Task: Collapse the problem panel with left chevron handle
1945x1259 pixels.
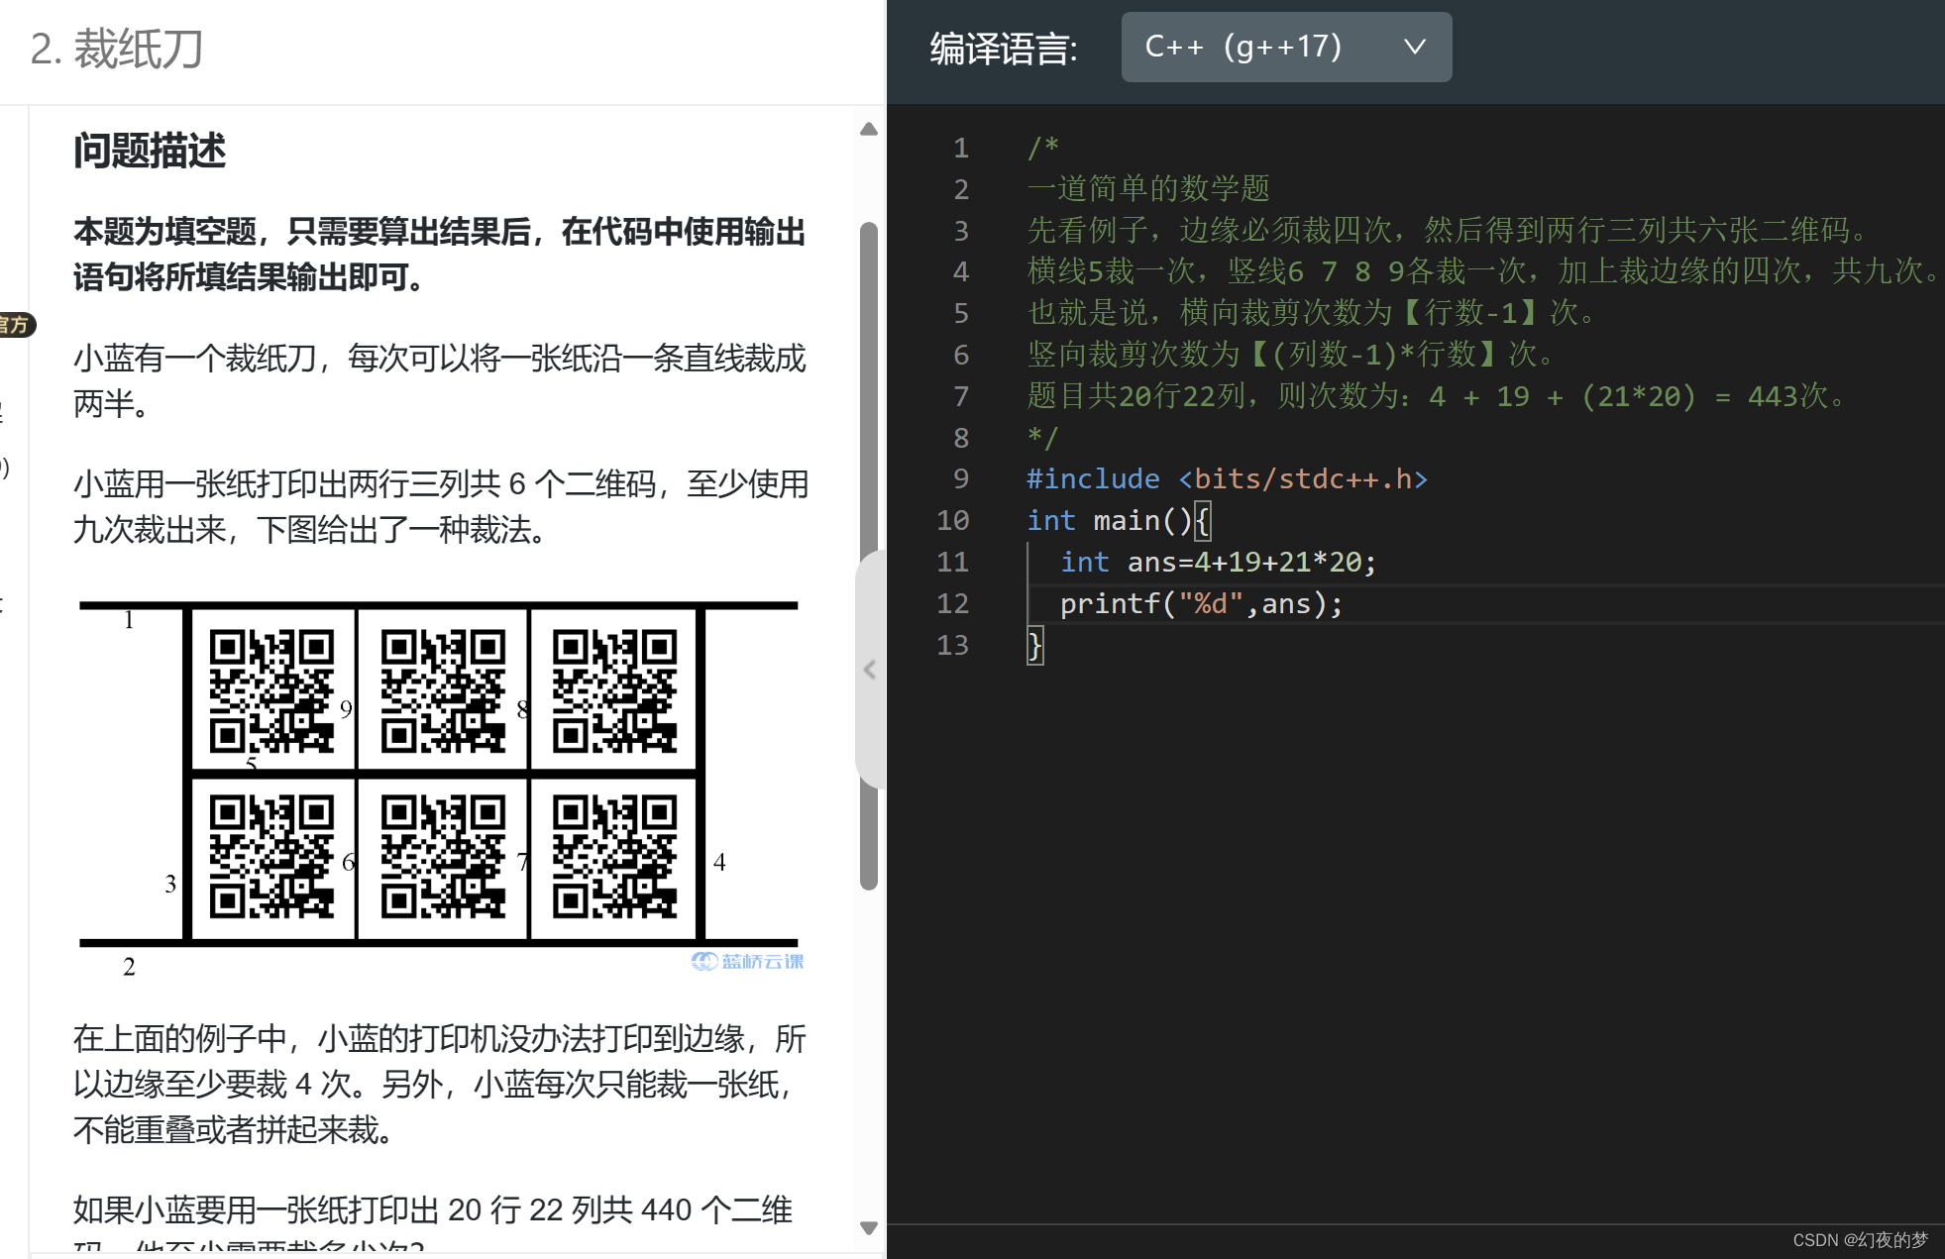Action: [x=869, y=670]
